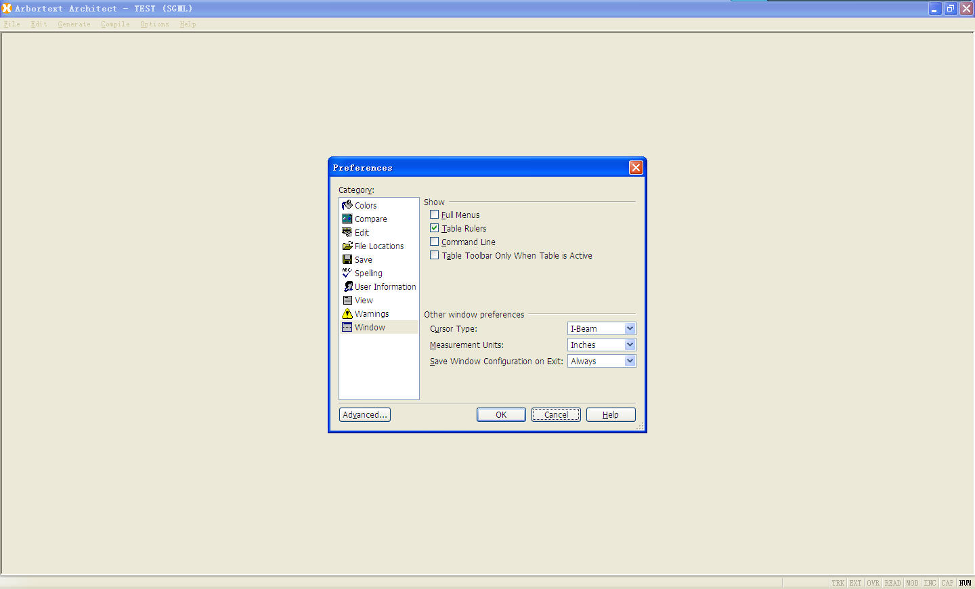Screen dimensions: 975x589
Task: Click the Arbortext Architect title bar logo
Action: (7, 8)
